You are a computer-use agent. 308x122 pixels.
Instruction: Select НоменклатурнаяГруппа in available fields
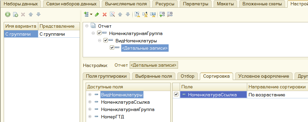(x=128, y=110)
